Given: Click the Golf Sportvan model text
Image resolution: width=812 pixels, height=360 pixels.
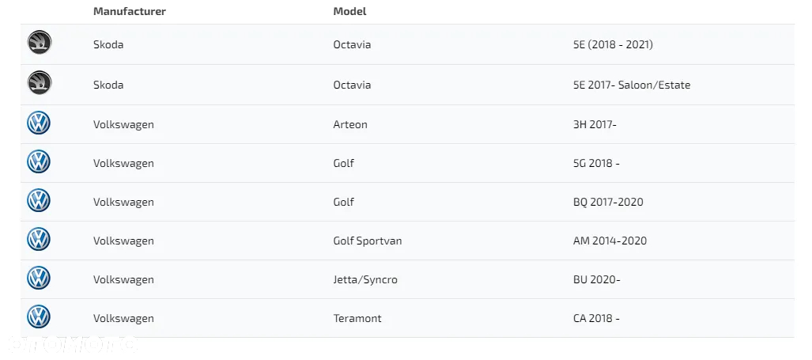Looking at the screenshot, I should (367, 241).
